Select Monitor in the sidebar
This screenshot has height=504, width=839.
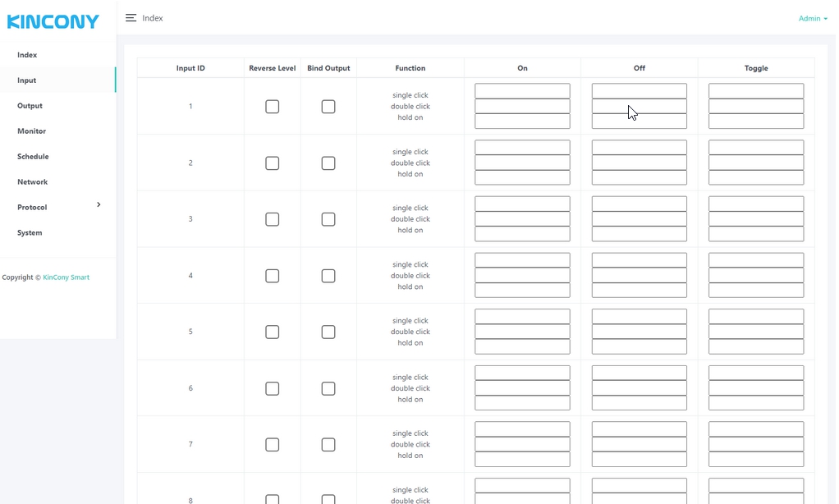pyautogui.click(x=31, y=131)
